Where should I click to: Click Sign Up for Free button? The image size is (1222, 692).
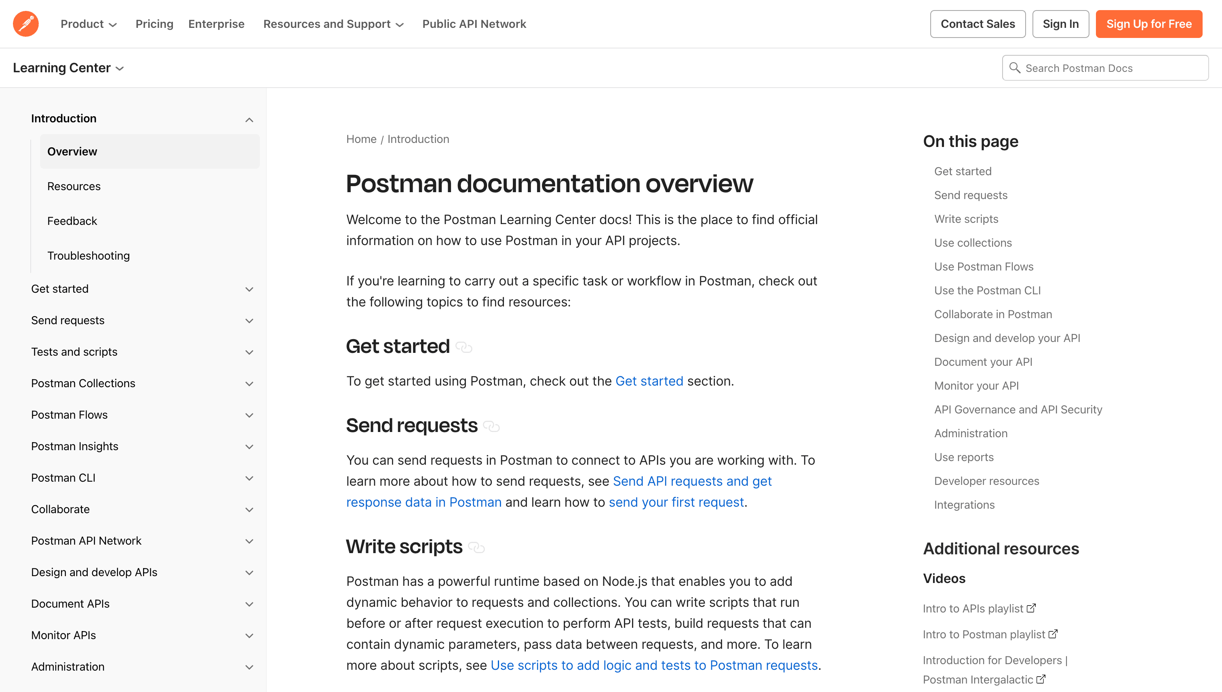[x=1150, y=23]
